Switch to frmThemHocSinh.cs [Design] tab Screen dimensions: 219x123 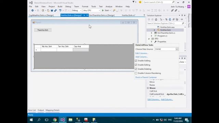tap(102, 15)
